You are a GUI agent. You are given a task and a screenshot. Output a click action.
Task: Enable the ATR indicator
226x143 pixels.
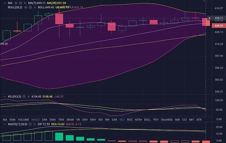pyautogui.click(x=199, y=120)
